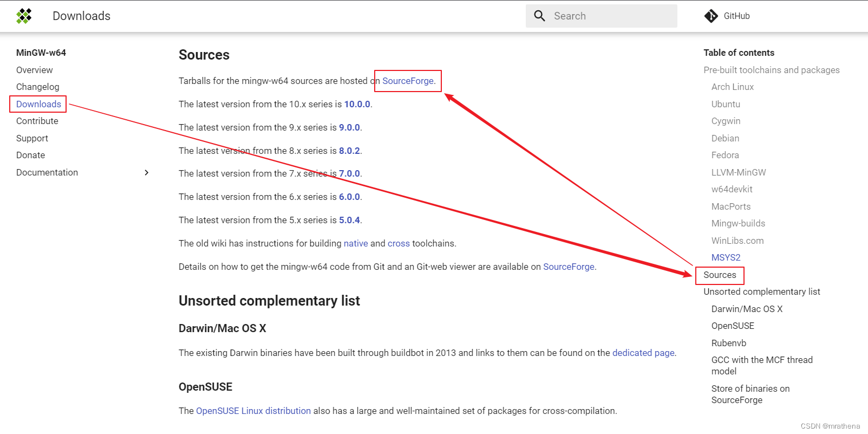Jump to Unsorted complementary list in contents
Viewport: 868px width, 434px height.
(762, 292)
